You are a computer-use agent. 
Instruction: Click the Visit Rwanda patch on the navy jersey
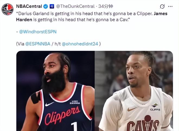click(75, 102)
